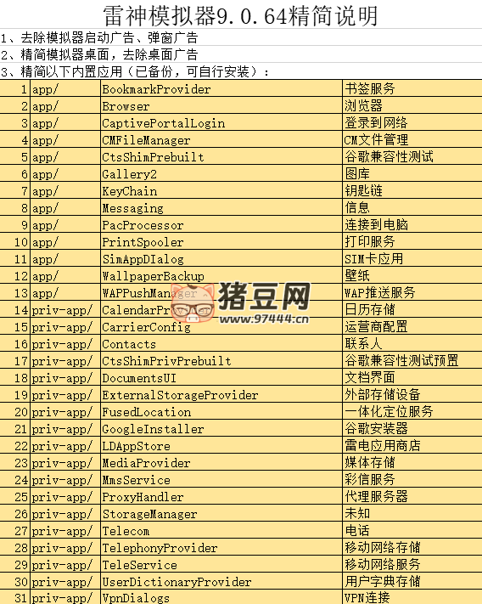482x604 pixels.
Task: Select the KeyChain cell
Action: pyautogui.click(x=221, y=190)
